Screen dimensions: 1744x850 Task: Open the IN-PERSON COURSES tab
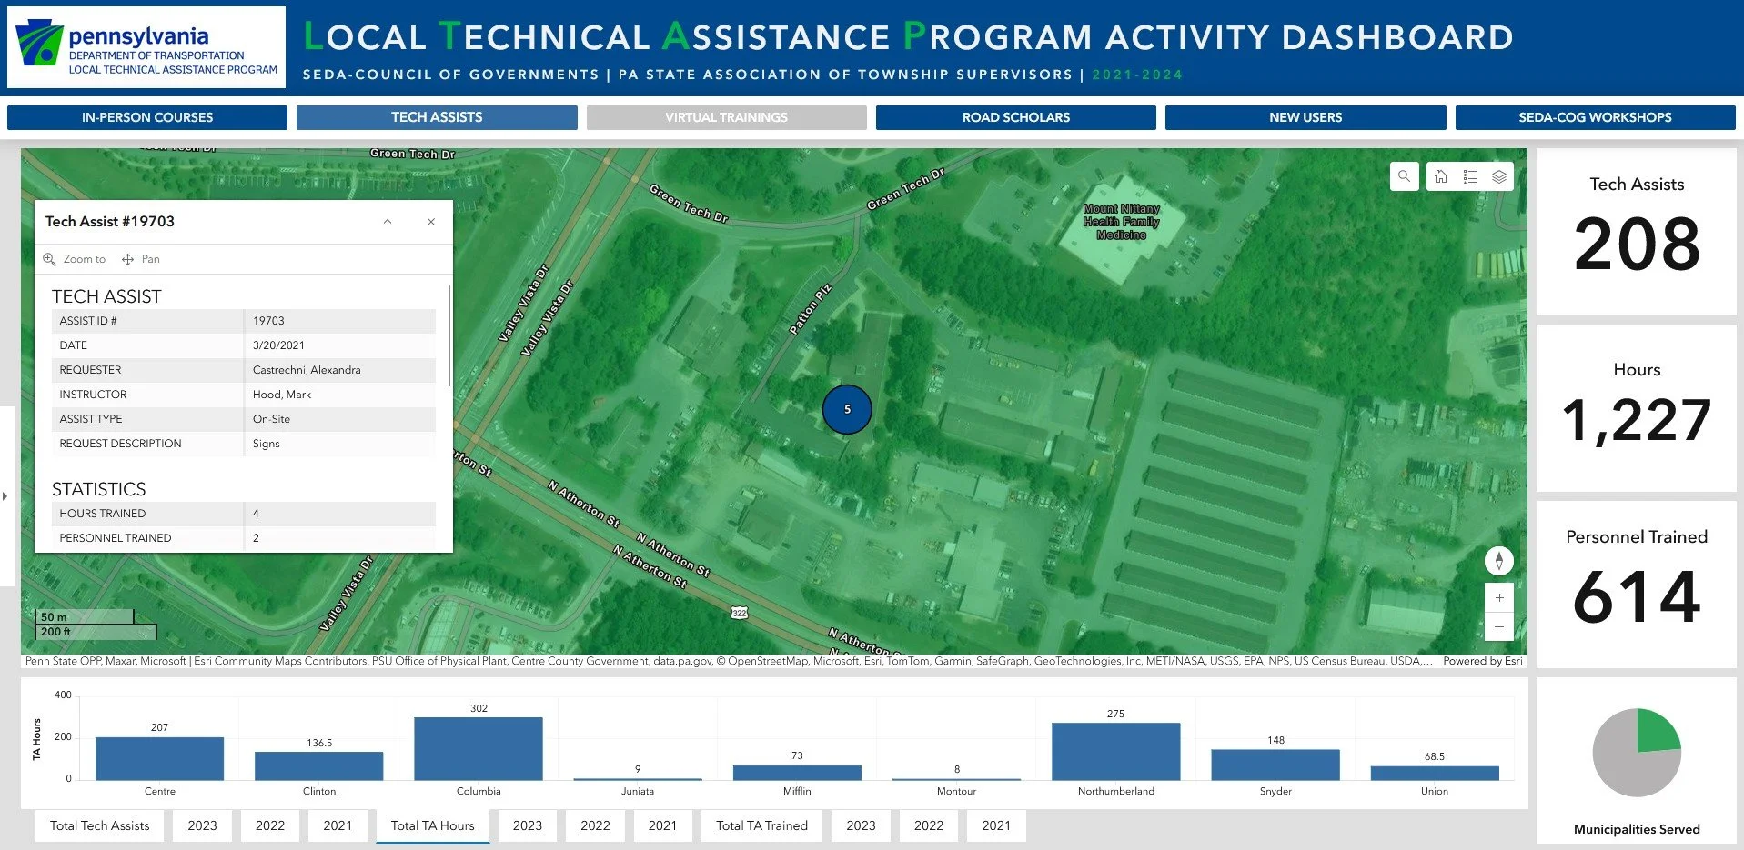147,117
